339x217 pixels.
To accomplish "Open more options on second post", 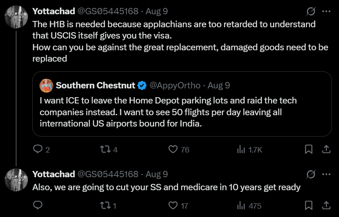I will point(326,174).
